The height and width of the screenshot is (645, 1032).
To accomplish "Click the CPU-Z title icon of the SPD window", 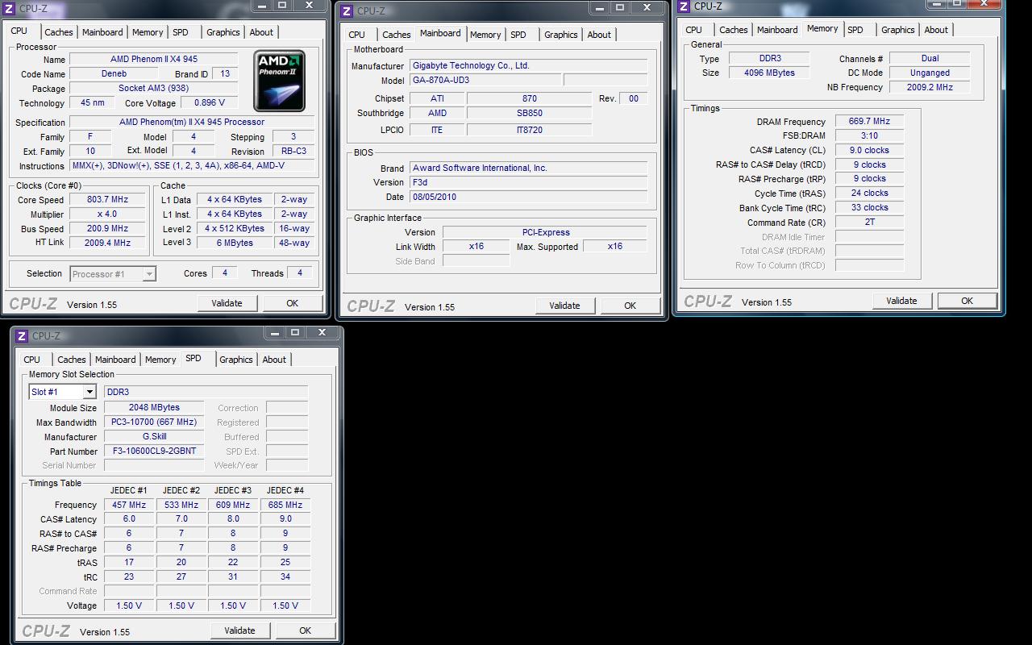I will 22,336.
